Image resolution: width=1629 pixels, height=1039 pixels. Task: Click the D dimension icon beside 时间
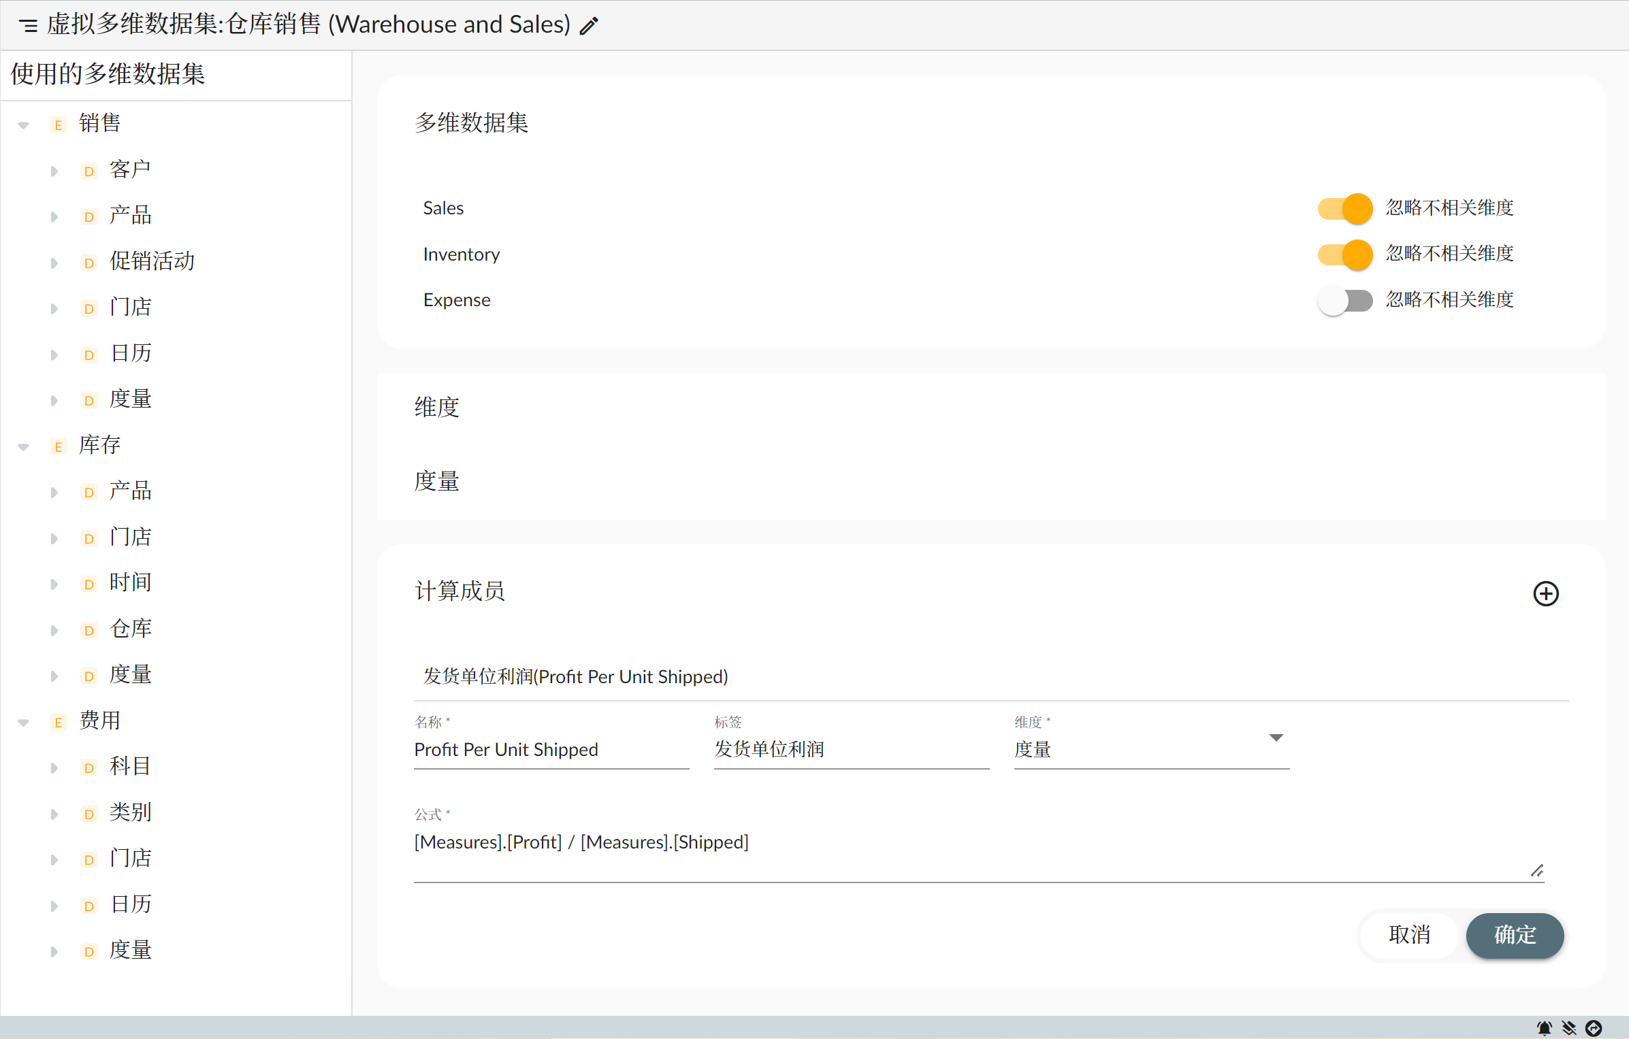(88, 584)
